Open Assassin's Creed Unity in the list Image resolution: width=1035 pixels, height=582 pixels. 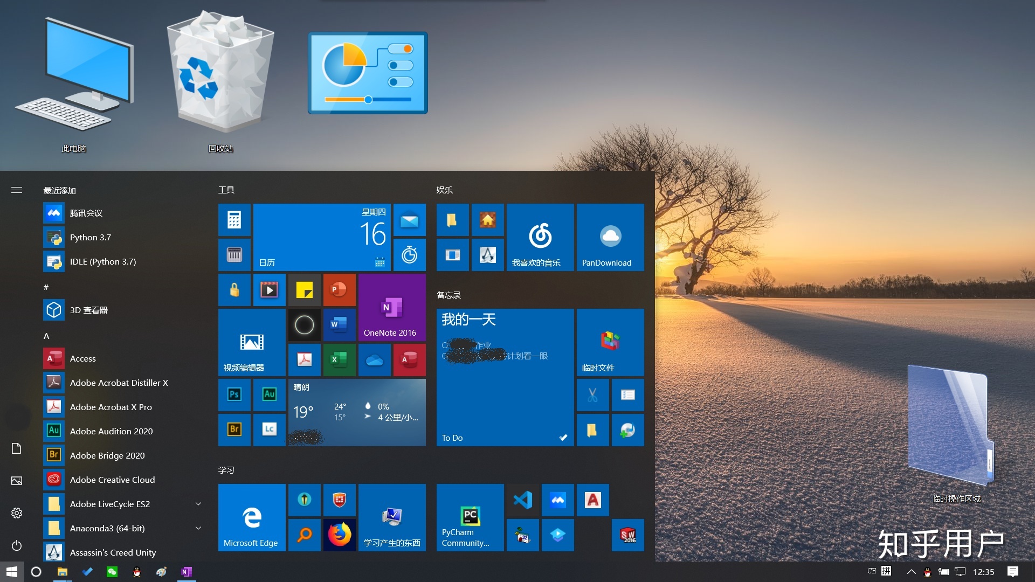pos(124,552)
